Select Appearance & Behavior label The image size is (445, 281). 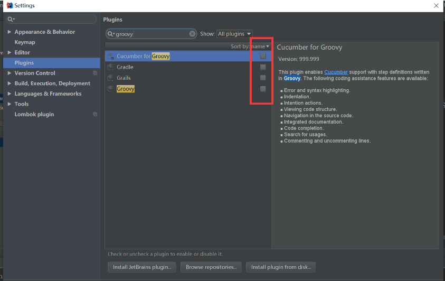click(x=44, y=32)
